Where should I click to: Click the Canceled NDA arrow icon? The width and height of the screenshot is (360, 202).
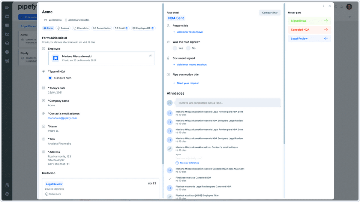coord(326,30)
